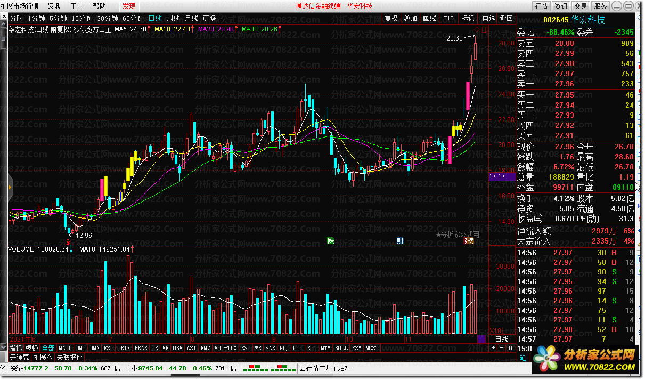Select the 指标 tab at bottom
This screenshot has width=645, height=380.
[x=16, y=348]
